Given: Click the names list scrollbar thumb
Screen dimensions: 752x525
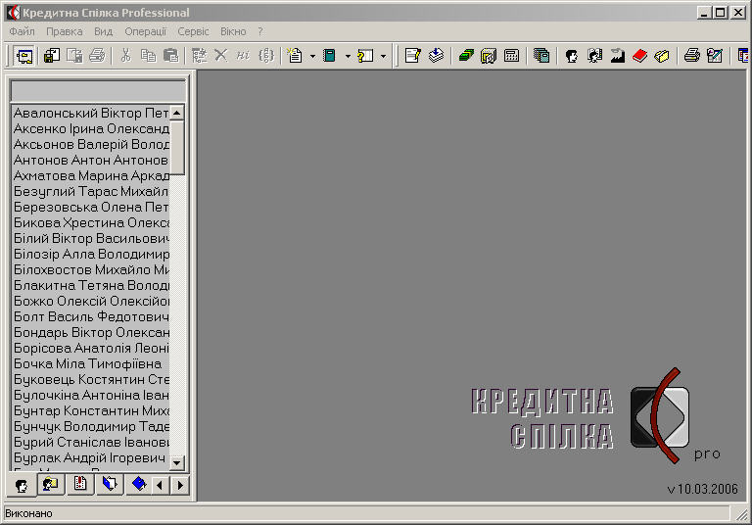Looking at the screenshot, I should point(177,147).
